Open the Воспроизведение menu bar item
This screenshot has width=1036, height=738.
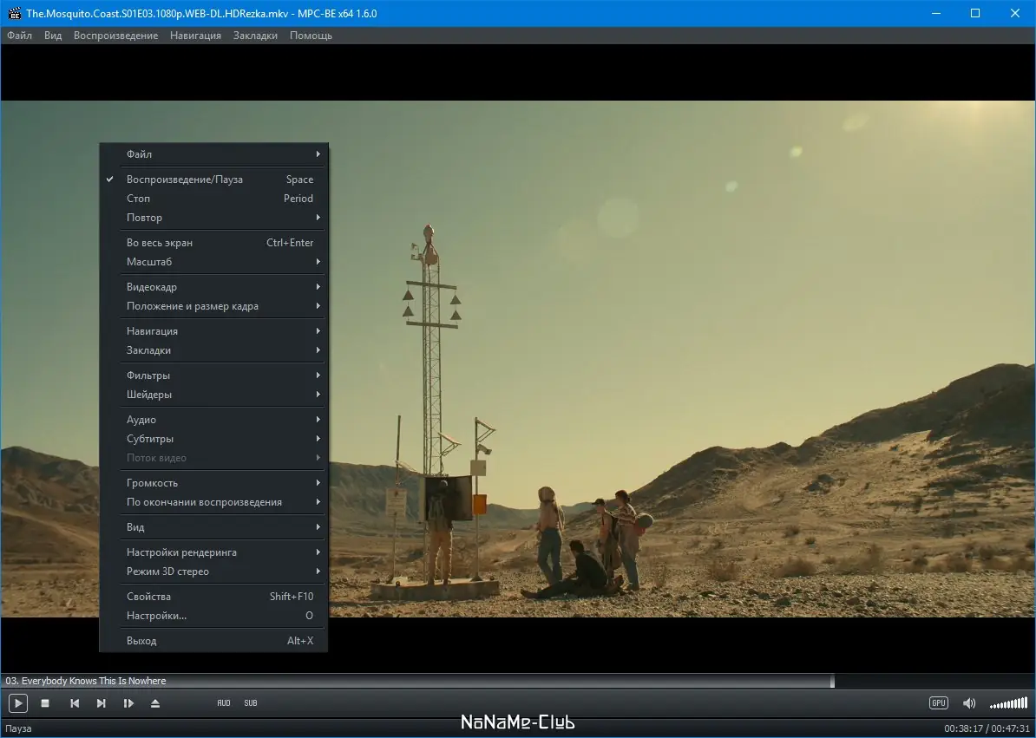(115, 36)
